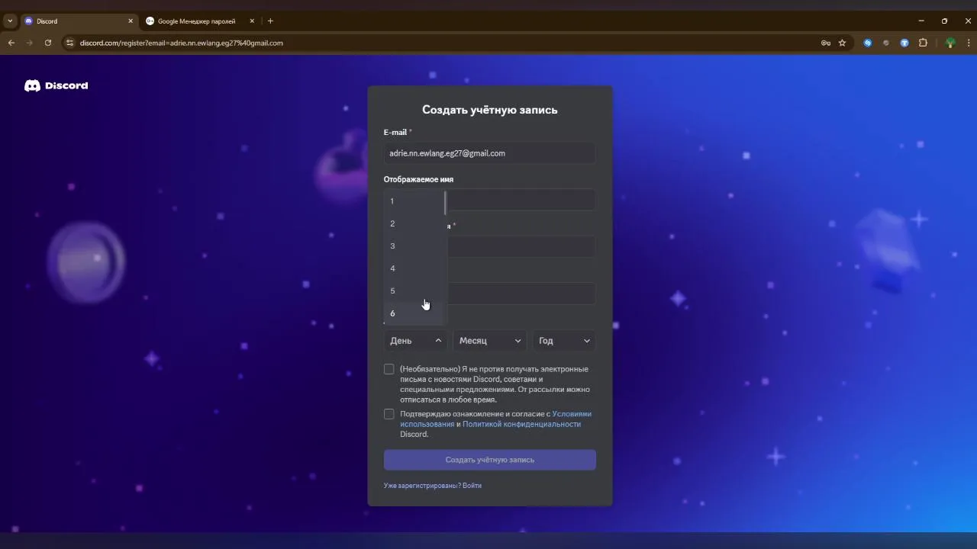Click the blue swirl extension icon
The image size is (977, 549).
[x=868, y=43]
